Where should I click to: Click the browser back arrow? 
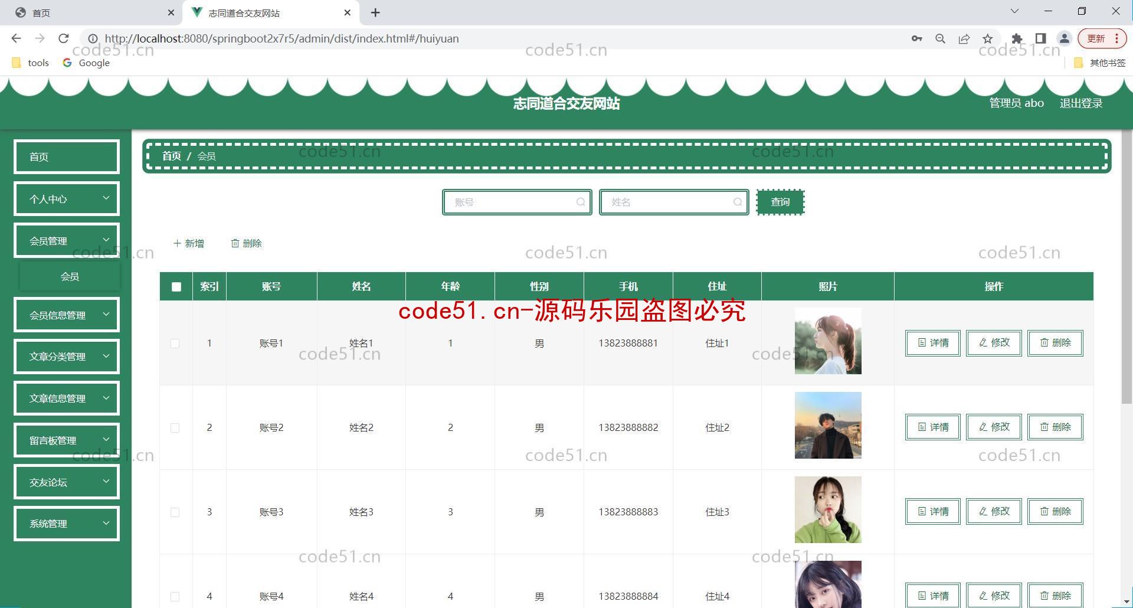click(16, 38)
